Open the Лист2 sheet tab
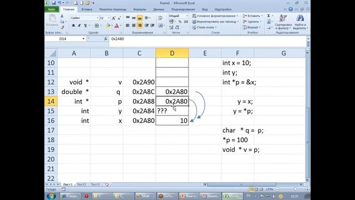Image resolution: width=355 pixels, height=200 pixels. (82, 184)
